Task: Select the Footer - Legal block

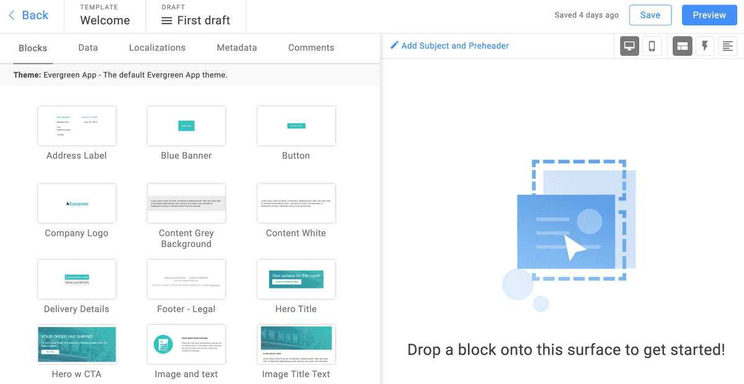Action: click(x=186, y=279)
